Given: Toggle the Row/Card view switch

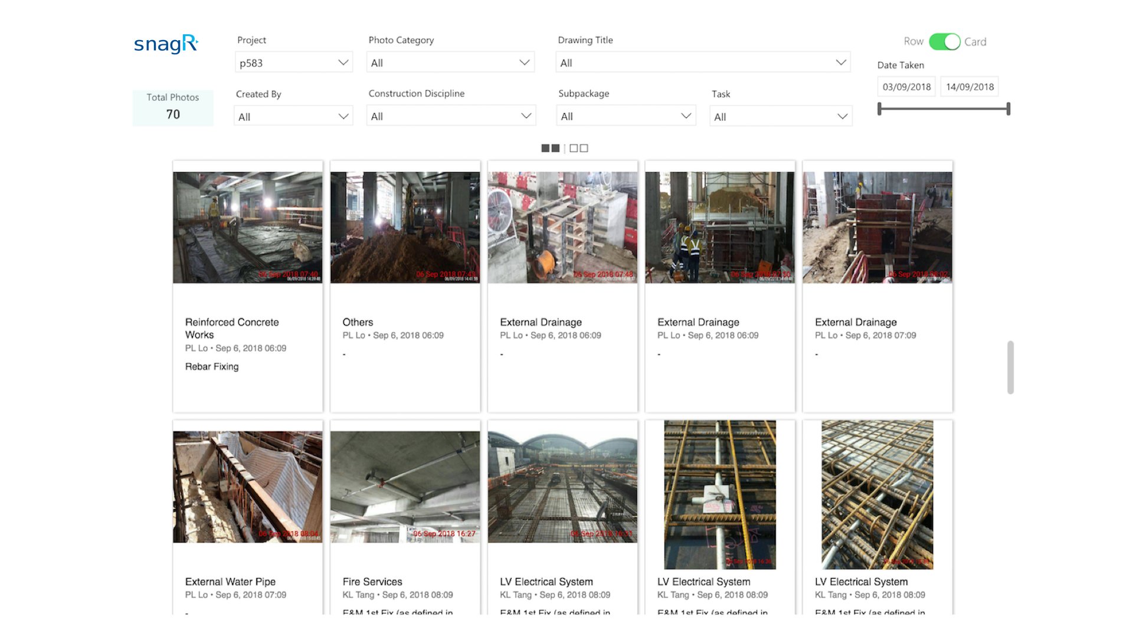Looking at the screenshot, I should click(944, 41).
